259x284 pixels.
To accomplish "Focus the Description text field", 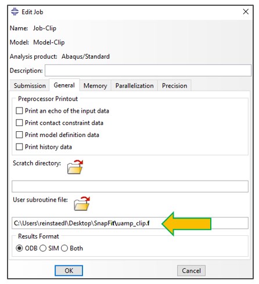I will tap(148, 70).
